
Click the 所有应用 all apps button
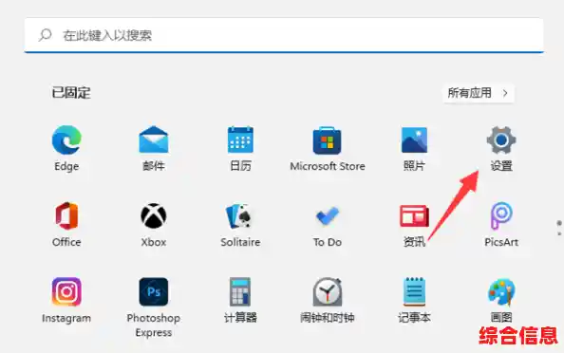pyautogui.click(x=478, y=93)
